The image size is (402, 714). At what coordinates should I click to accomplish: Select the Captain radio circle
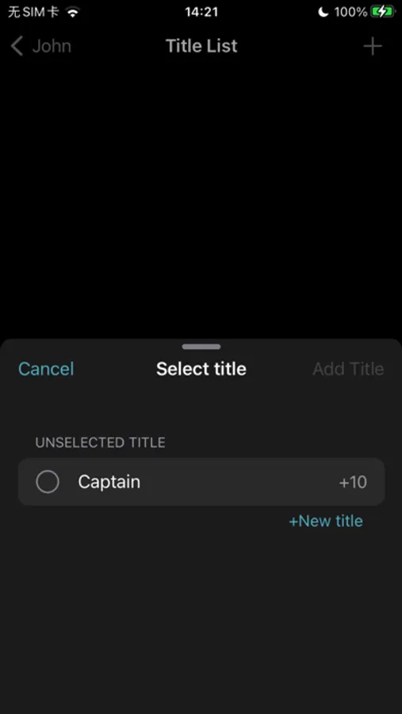48,482
